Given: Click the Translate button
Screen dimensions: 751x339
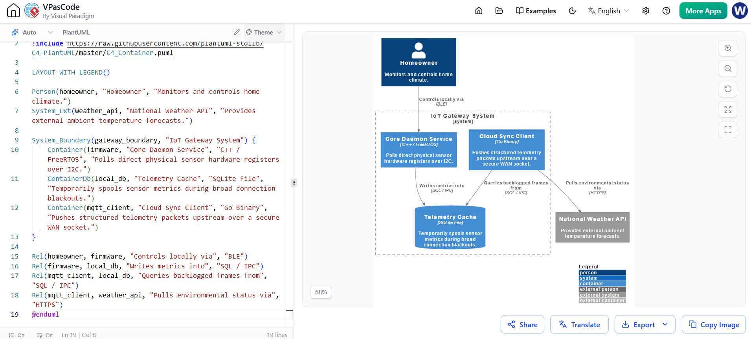Looking at the screenshot, I should [579, 324].
